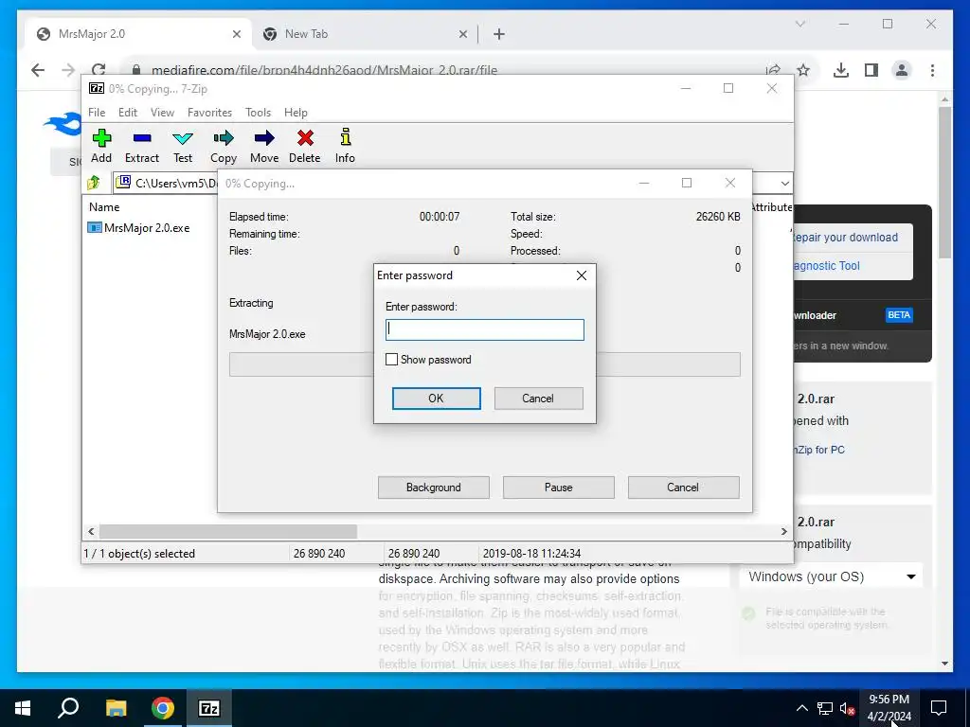
Task: Click the 7-Zip horizontal scrollbar thumb
Action: click(228, 531)
